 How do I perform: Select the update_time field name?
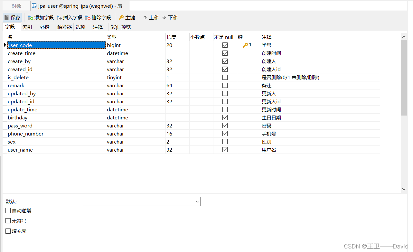pyautogui.click(x=56, y=109)
